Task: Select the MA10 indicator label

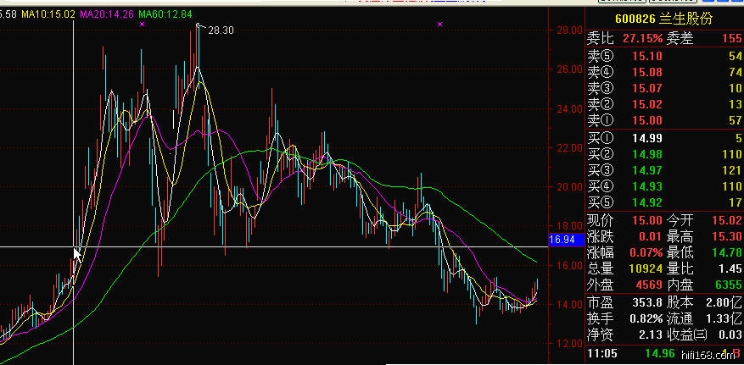Action: pyautogui.click(x=48, y=14)
